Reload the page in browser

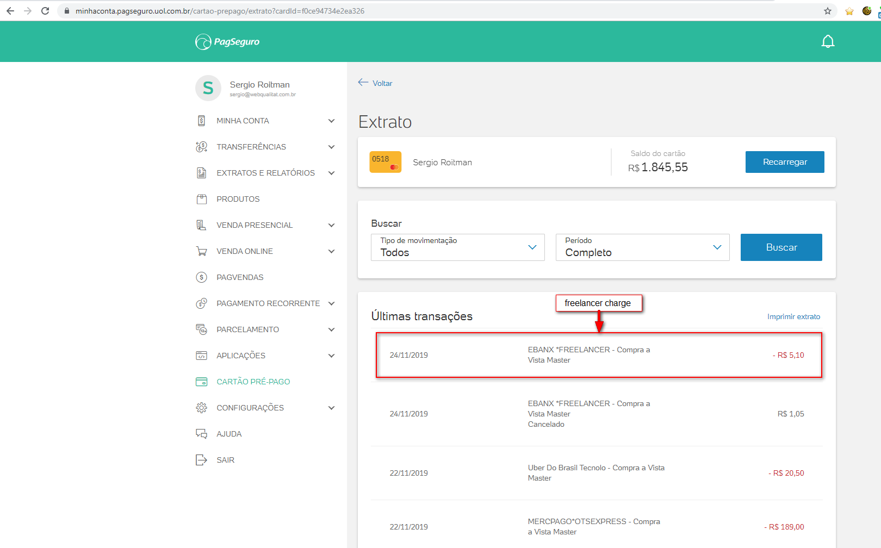click(x=45, y=11)
